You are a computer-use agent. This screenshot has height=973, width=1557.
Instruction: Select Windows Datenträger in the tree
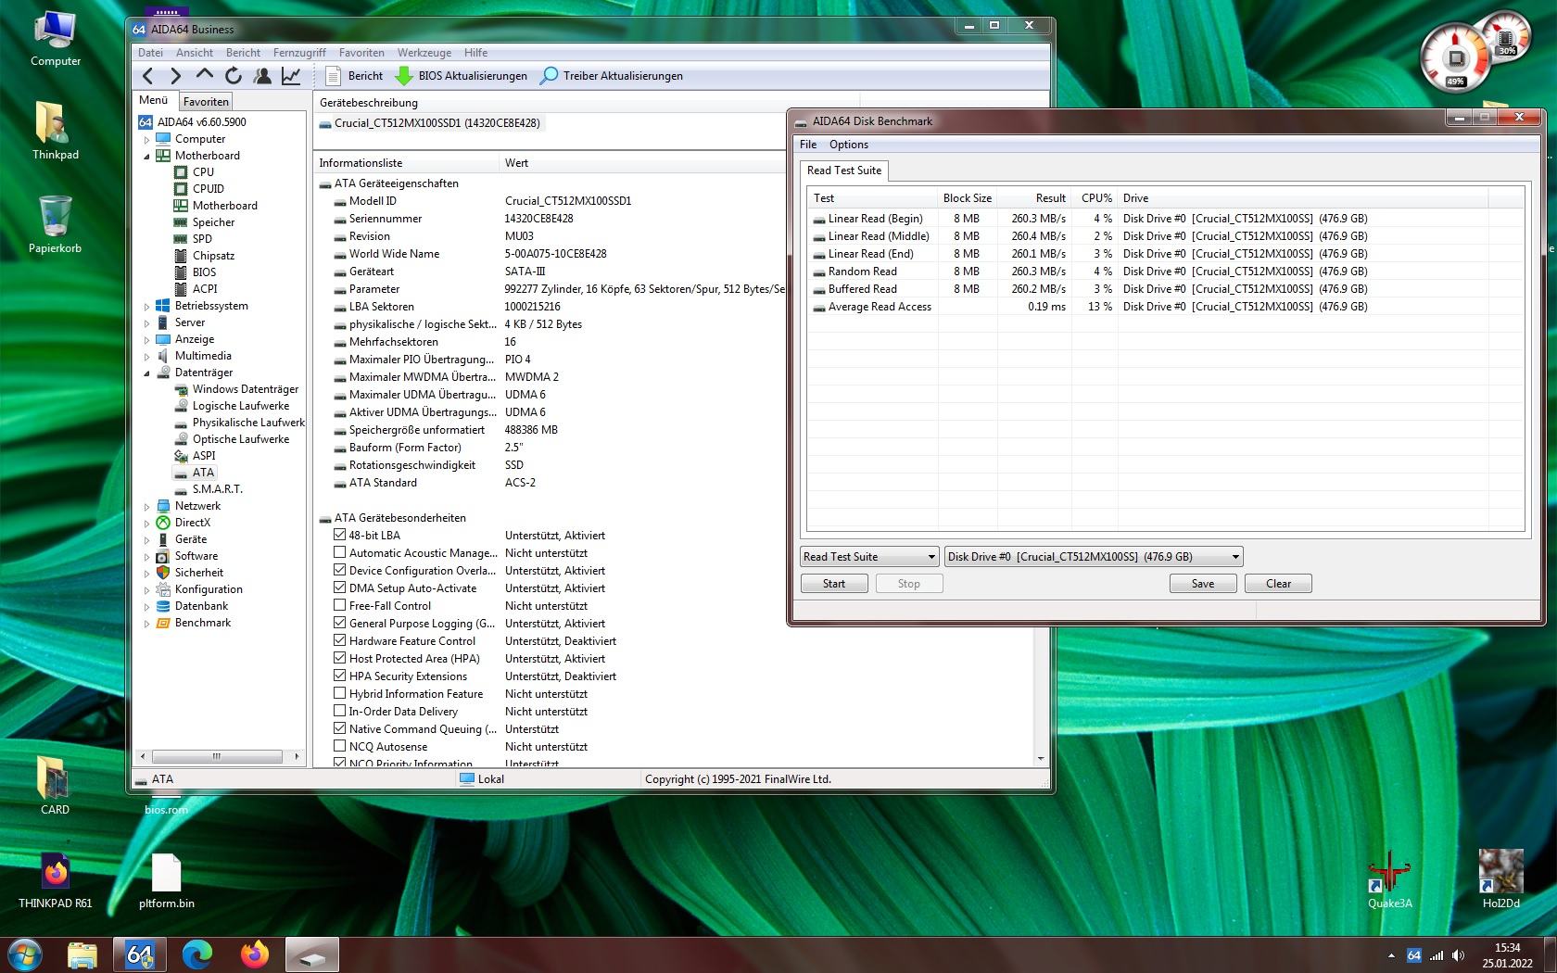[236, 389]
